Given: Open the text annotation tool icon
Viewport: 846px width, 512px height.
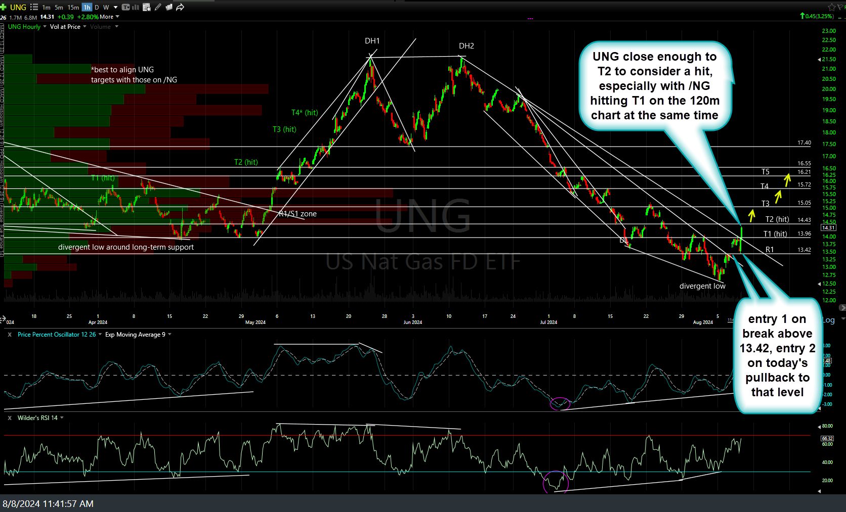Looking at the screenshot, I should pyautogui.click(x=126, y=7).
